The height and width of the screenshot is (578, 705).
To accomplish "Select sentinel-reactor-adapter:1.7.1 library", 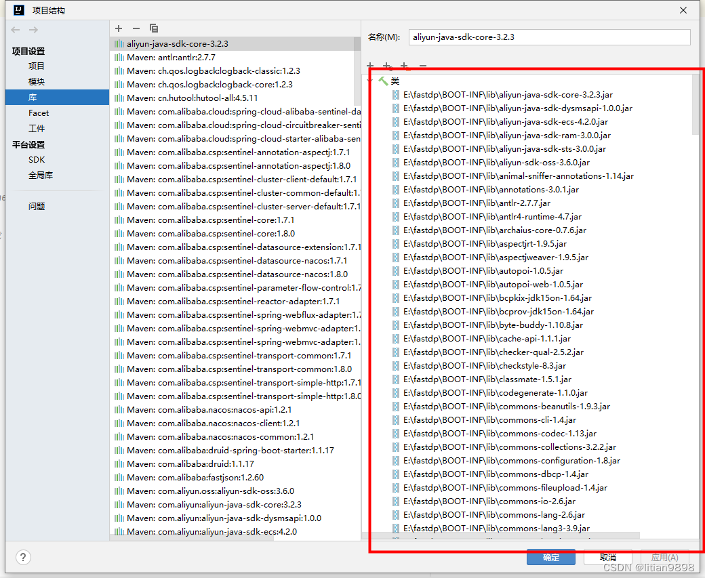I will pos(236,301).
